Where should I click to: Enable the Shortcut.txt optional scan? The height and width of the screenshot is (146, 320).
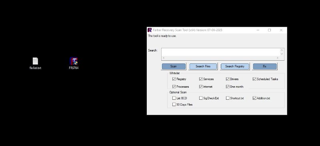coord(228,98)
